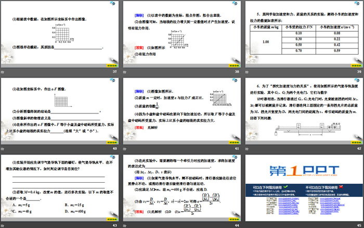Click the animation star icon under slide 38
Viewport: 364px width, 228px height.
pyautogui.click(x=125, y=72)
